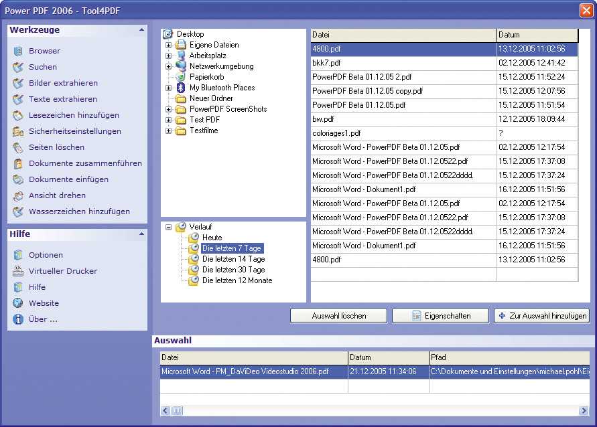Screen dimensions: 597x427
Task: Open Wasserzeichen hinzufügen from tools list
Action: 79,211
